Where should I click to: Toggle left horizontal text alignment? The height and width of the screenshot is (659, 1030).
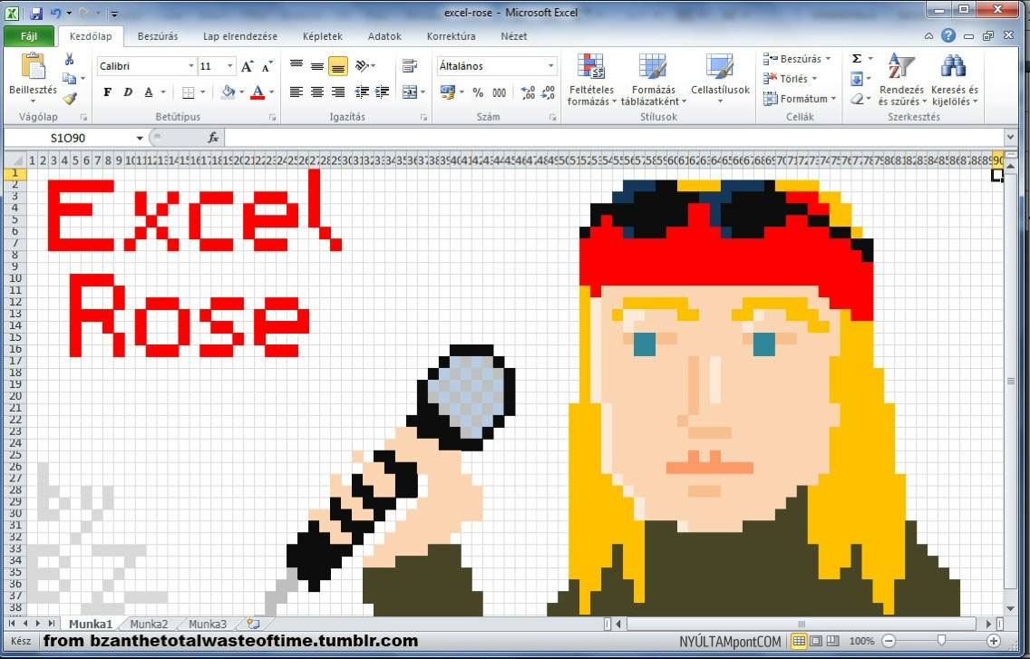pos(296,92)
